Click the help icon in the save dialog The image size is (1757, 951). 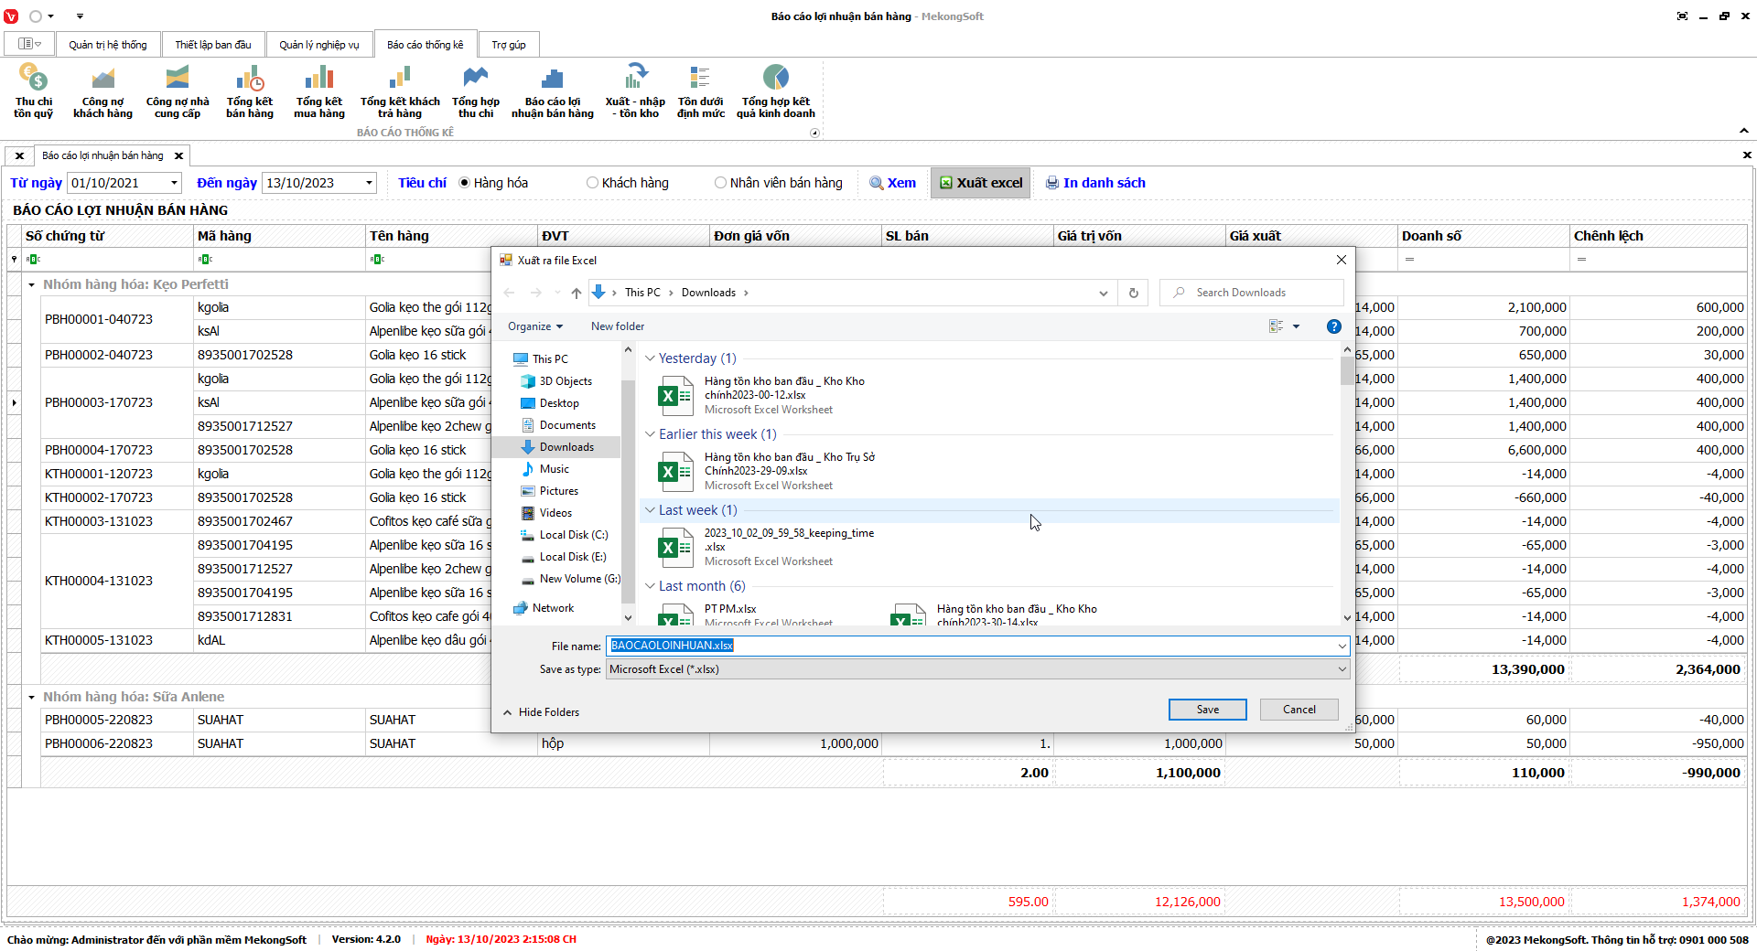[1333, 326]
